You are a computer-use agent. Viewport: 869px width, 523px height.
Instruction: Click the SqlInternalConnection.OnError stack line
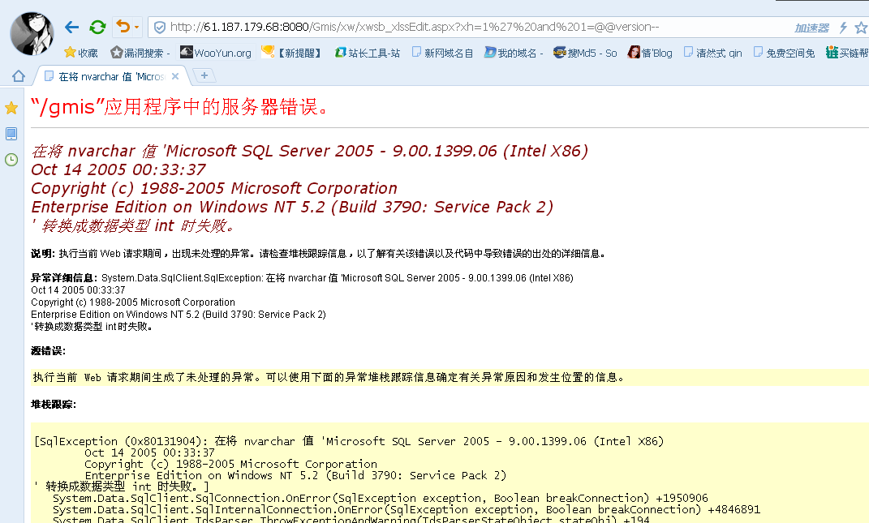(407, 509)
